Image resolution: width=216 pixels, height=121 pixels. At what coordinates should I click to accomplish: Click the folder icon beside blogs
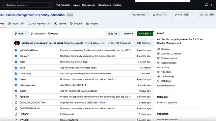click(x=16, y=62)
